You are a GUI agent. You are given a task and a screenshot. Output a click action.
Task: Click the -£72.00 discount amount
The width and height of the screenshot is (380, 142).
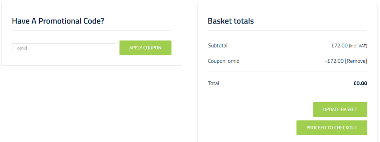pos(334,61)
